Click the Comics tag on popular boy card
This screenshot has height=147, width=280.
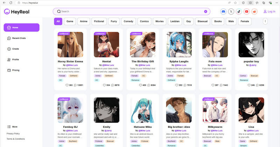pos(243,76)
